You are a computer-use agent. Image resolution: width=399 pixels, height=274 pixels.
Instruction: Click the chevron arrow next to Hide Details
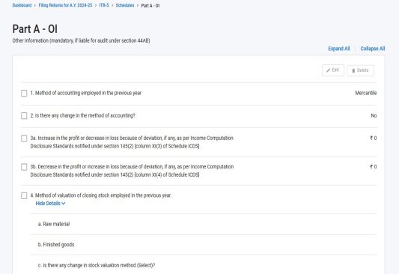click(64, 204)
